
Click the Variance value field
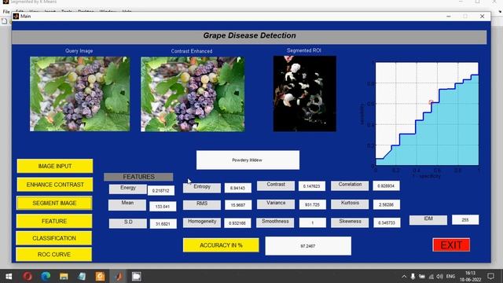[x=313, y=204]
